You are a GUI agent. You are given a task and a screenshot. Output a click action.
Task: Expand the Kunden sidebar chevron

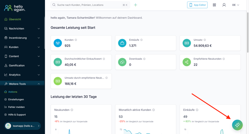[x=39, y=47]
